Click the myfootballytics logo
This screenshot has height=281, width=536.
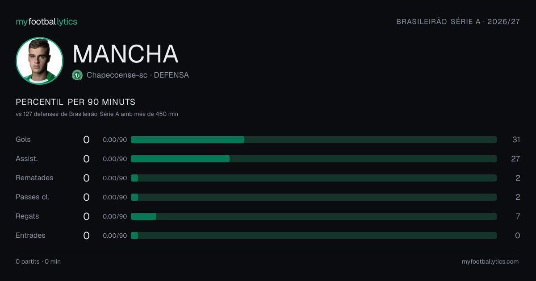pyautogui.click(x=46, y=22)
